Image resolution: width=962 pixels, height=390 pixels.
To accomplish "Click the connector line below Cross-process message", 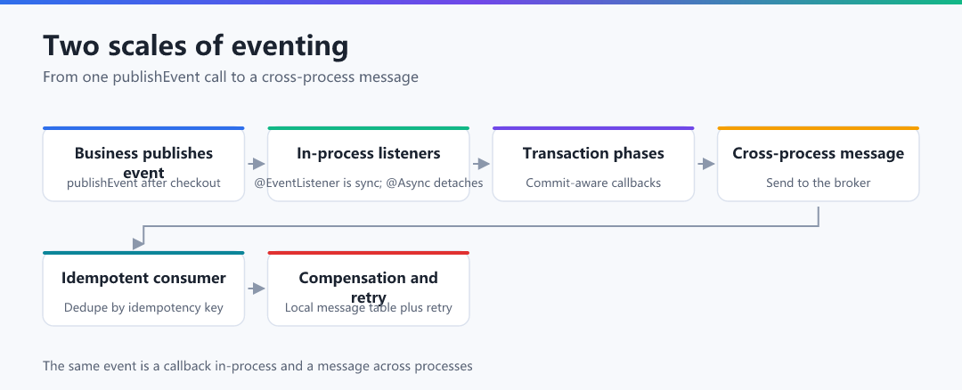I will point(819,216).
